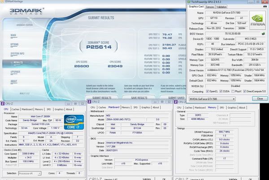
Task: Click the CAS# Latency value 9.0 clocks
Action: (225, 140)
